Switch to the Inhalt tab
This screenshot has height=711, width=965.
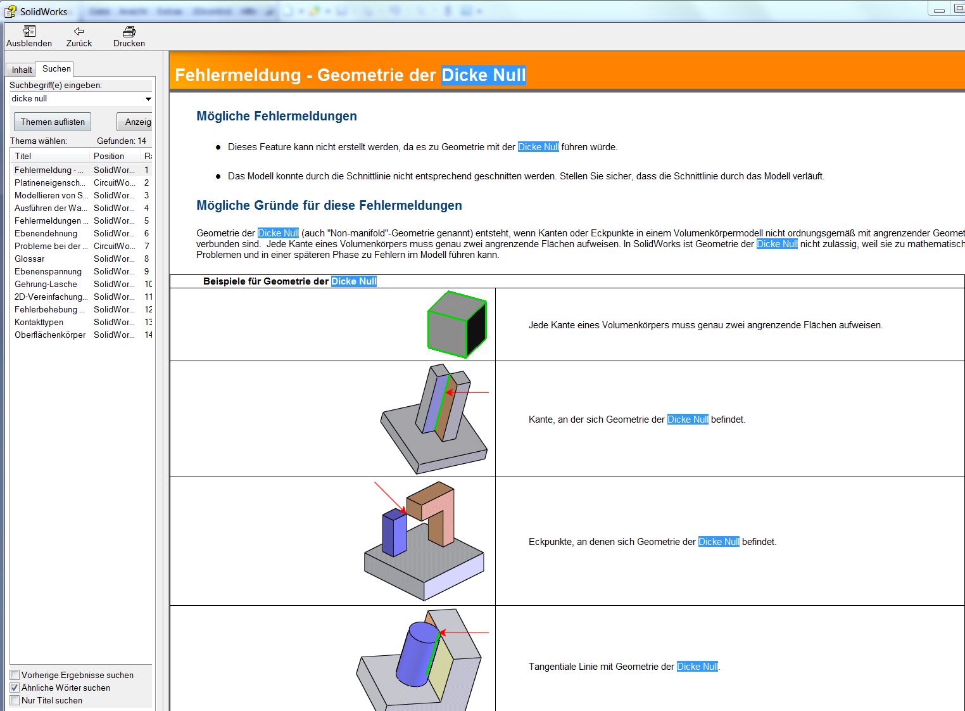pos(22,70)
